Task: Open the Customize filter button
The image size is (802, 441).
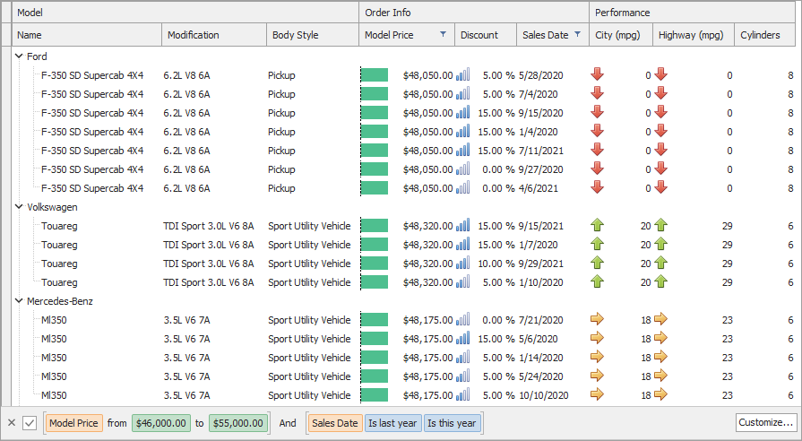Action: (x=764, y=423)
